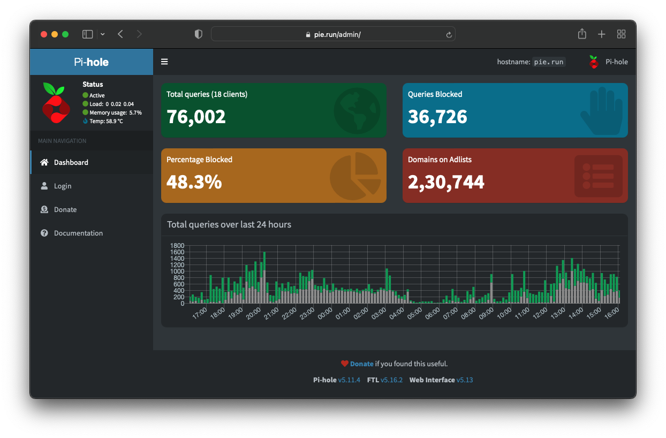
Task: Open the Login navigation item
Action: [92, 186]
